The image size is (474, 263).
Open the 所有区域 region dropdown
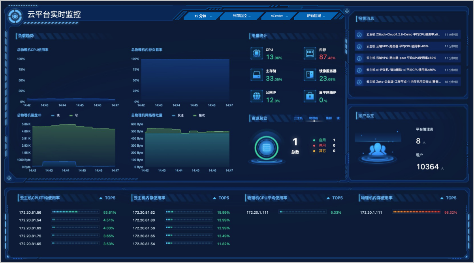[316, 16]
